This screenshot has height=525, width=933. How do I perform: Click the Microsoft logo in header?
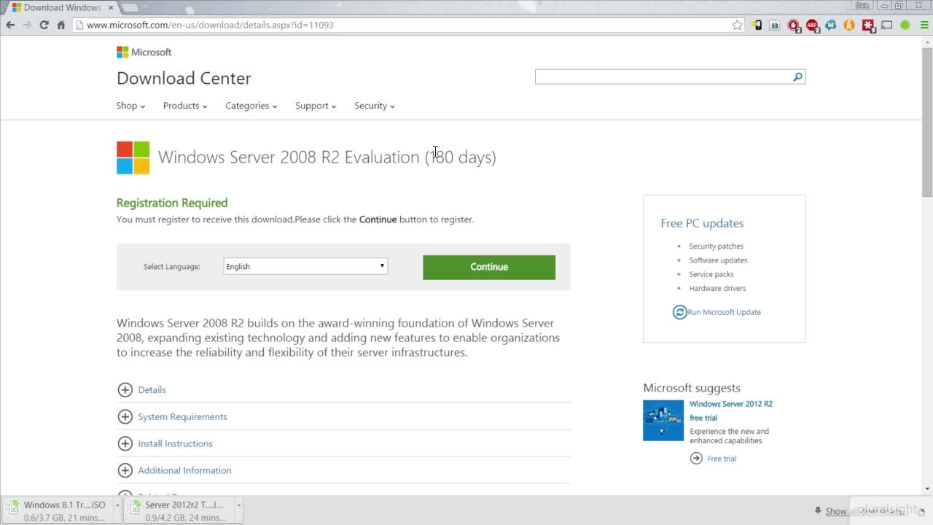click(x=144, y=52)
